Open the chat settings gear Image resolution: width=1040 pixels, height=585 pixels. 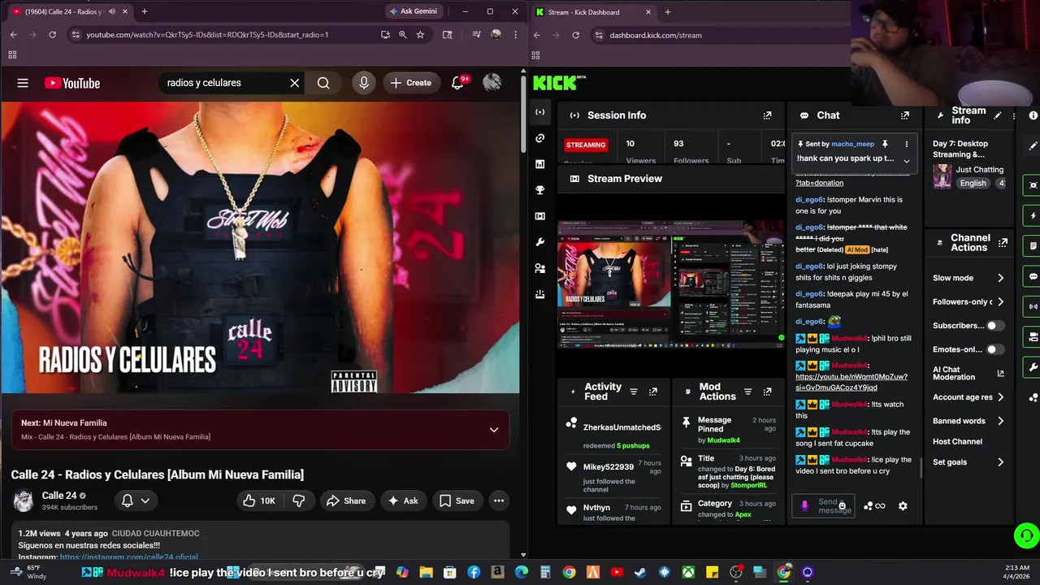point(903,506)
